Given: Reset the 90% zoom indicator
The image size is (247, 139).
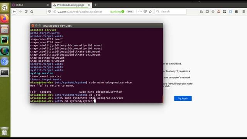Looking at the screenshot, I should point(130,12).
